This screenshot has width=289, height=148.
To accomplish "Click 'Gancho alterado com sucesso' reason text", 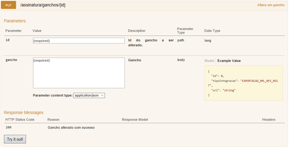I will (x=71, y=127).
